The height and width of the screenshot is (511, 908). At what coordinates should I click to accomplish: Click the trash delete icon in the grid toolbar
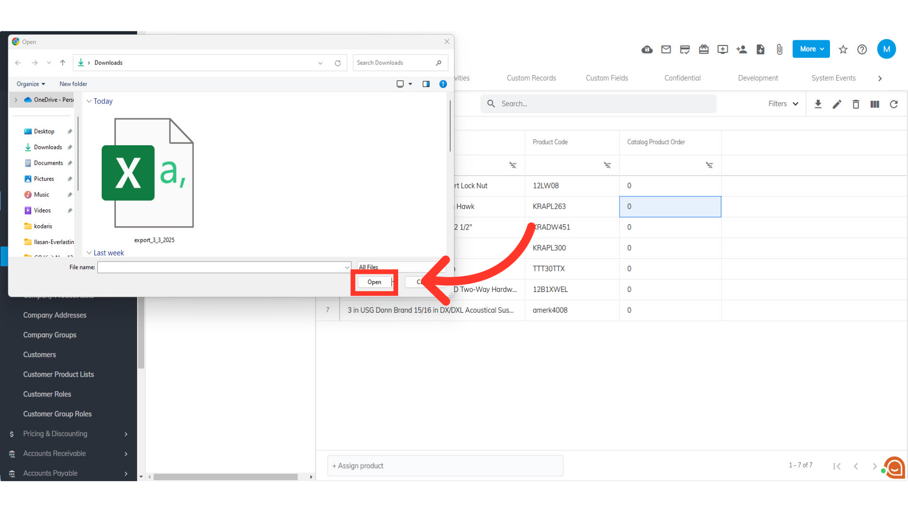856,104
